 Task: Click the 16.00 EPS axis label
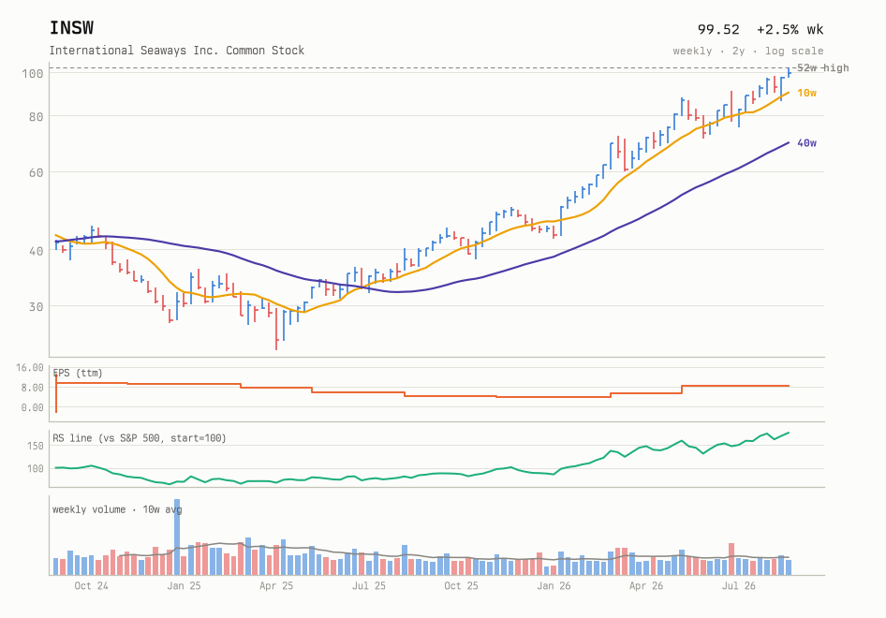click(x=29, y=368)
